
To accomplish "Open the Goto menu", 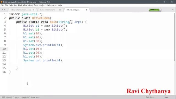I will tap(30, 5).
